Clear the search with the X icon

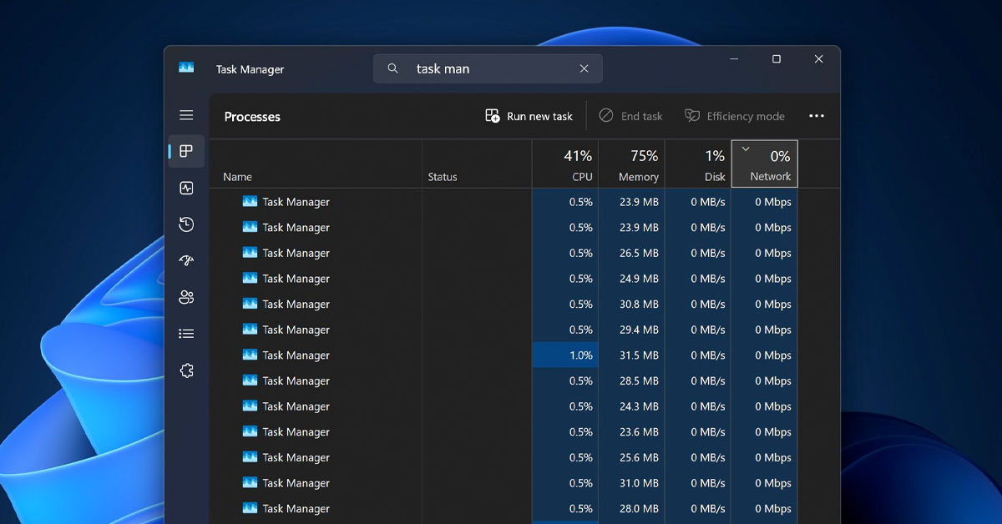(x=584, y=68)
